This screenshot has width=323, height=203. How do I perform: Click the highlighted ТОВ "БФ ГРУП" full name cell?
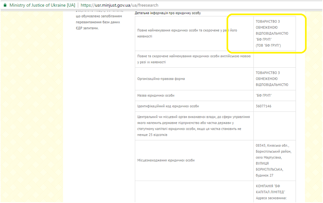click(271, 33)
